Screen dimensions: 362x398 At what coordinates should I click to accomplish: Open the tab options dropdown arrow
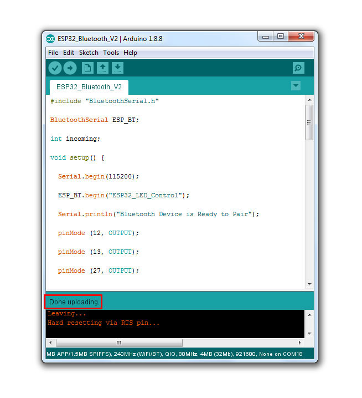click(x=296, y=86)
